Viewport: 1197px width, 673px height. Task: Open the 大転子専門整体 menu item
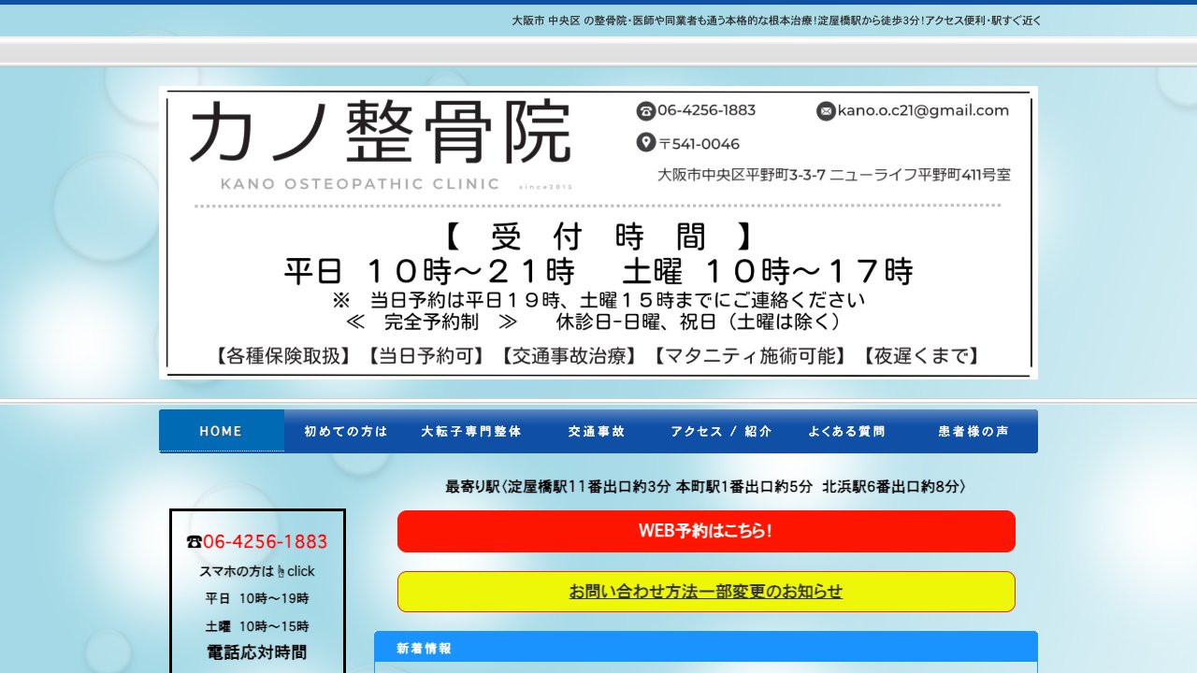pyautogui.click(x=471, y=431)
